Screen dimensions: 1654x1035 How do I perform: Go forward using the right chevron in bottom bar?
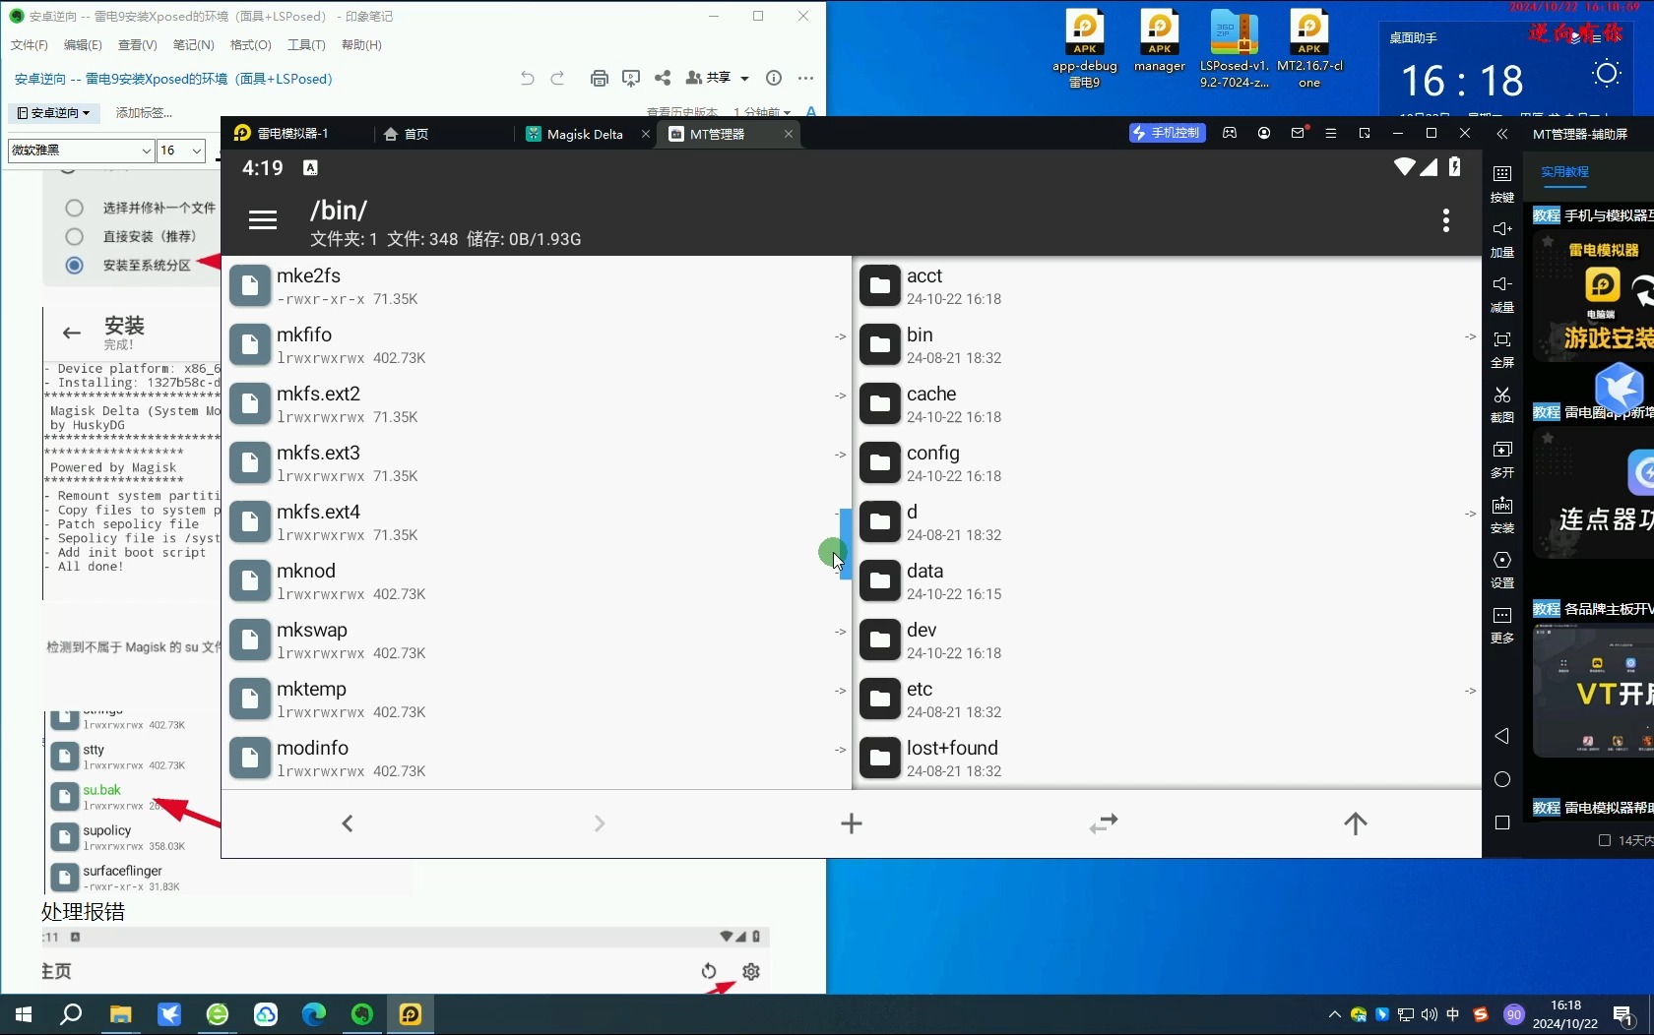tap(600, 823)
